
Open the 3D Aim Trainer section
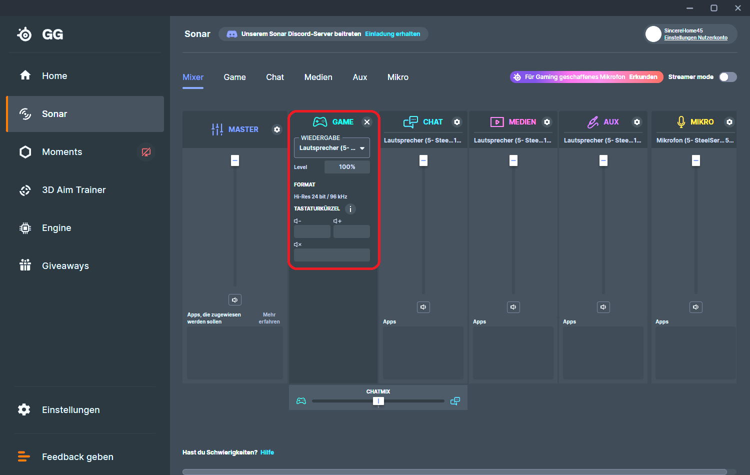pyautogui.click(x=73, y=189)
